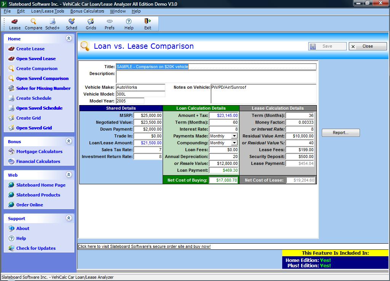390x281 pixels.
Task: Expand the Compounding dropdown list
Action: [x=234, y=143]
